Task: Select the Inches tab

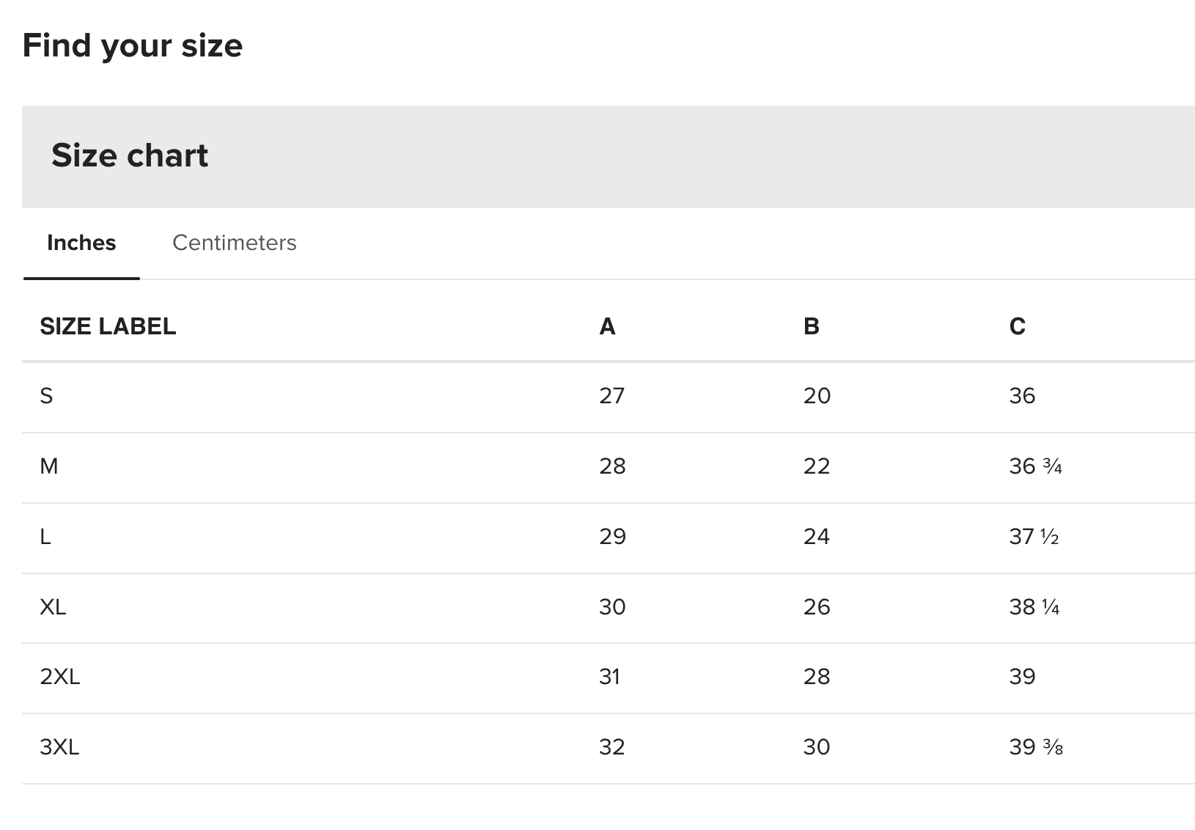Action: tap(81, 243)
